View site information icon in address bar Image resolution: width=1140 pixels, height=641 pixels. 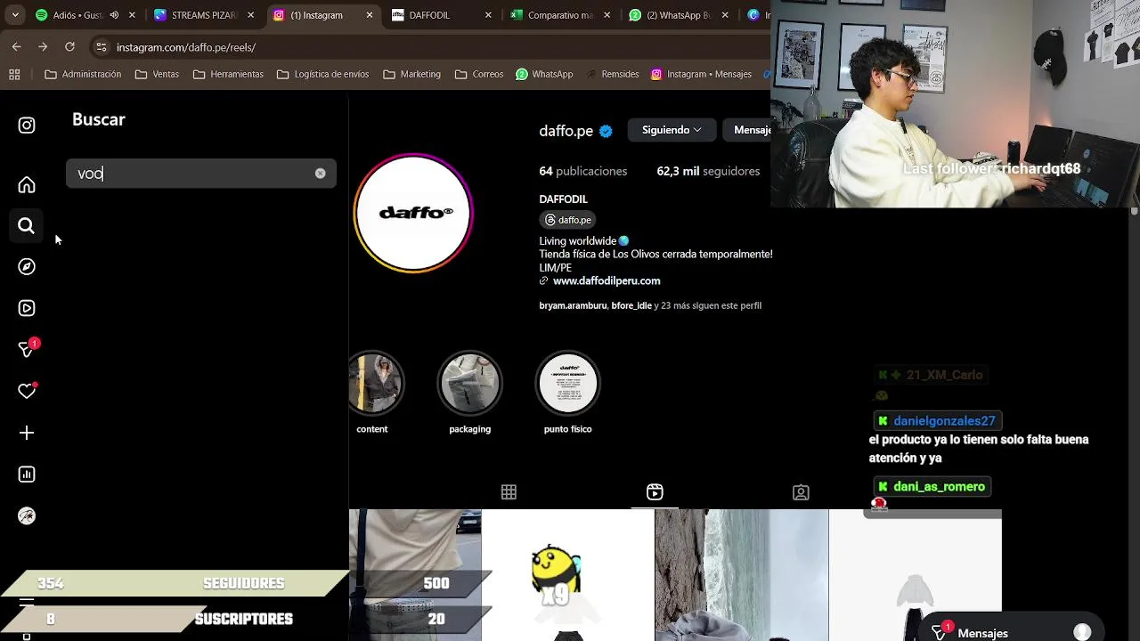101,47
